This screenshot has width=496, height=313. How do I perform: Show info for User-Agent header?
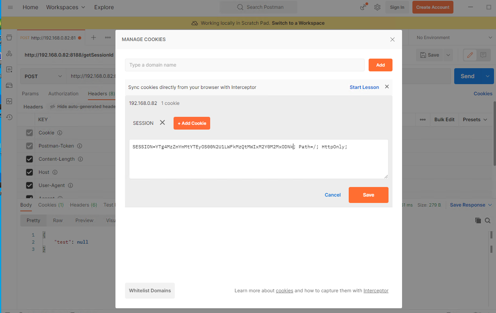[x=70, y=185]
